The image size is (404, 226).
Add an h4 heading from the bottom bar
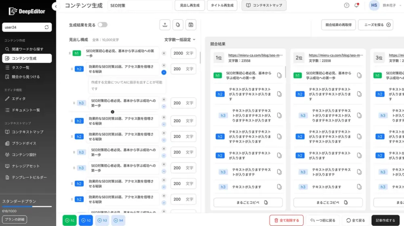(118, 220)
